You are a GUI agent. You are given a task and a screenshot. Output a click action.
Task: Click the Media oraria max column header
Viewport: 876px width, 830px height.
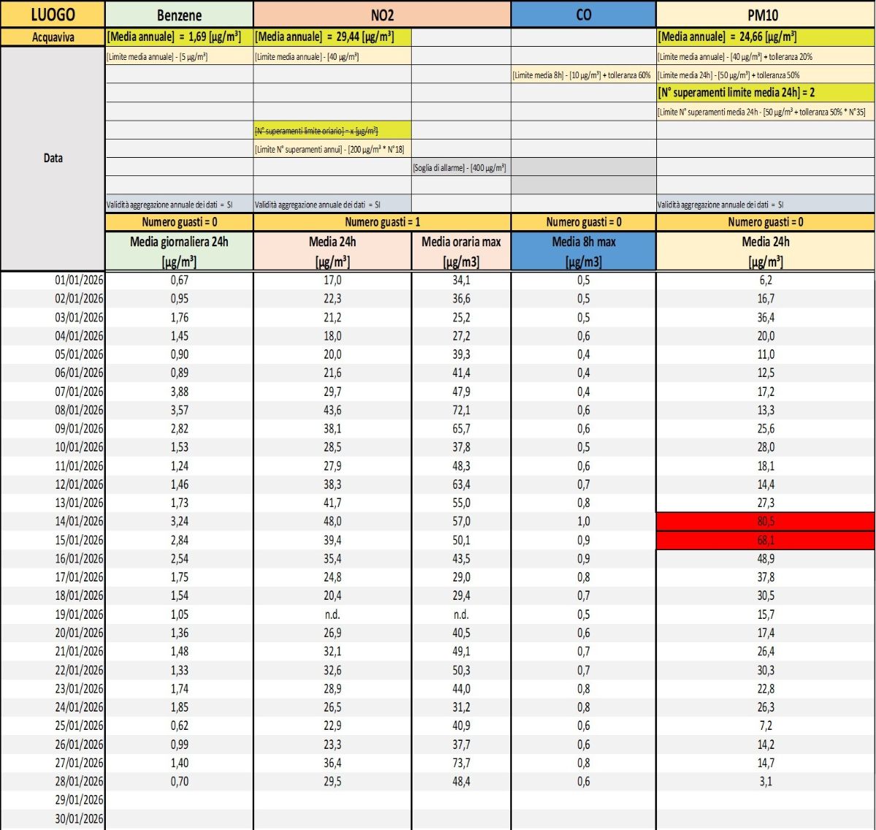(461, 251)
